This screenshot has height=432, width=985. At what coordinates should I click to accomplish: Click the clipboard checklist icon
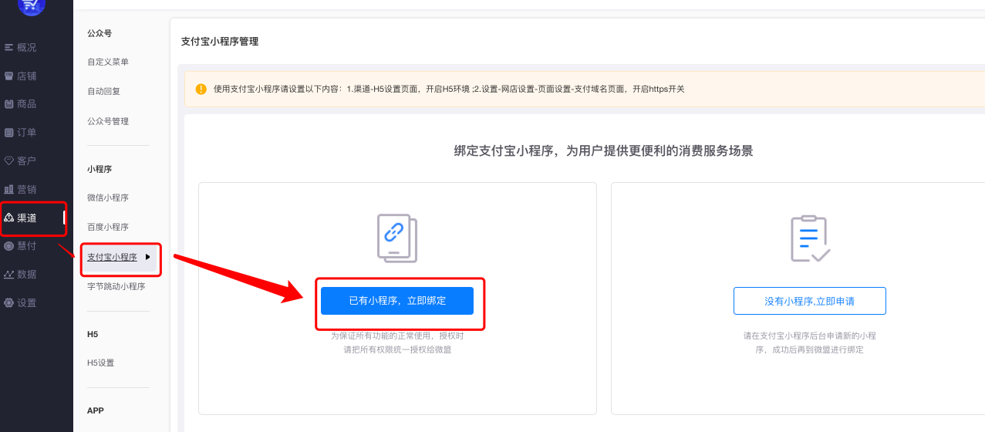point(809,238)
